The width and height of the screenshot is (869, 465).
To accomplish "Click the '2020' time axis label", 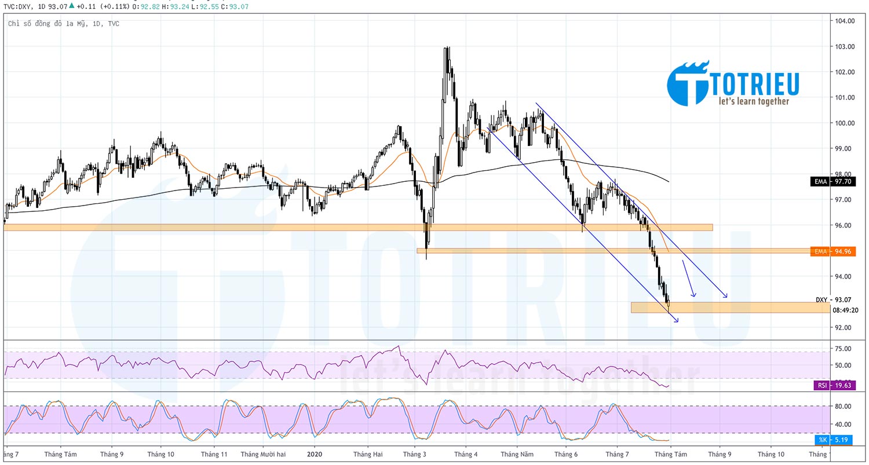I will coord(315,455).
